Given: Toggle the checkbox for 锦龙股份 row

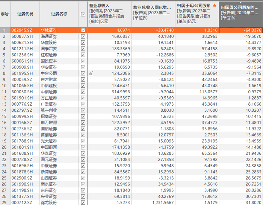Looking at the screenshot, I should click(x=83, y=202).
